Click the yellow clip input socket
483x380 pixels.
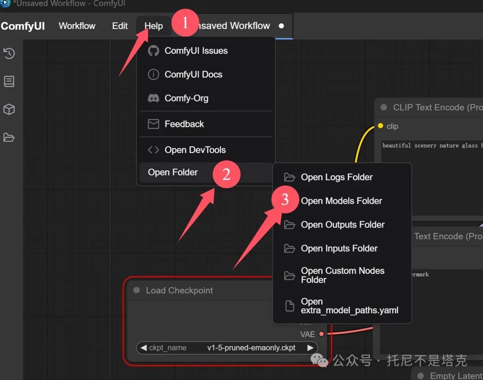pyautogui.click(x=381, y=126)
